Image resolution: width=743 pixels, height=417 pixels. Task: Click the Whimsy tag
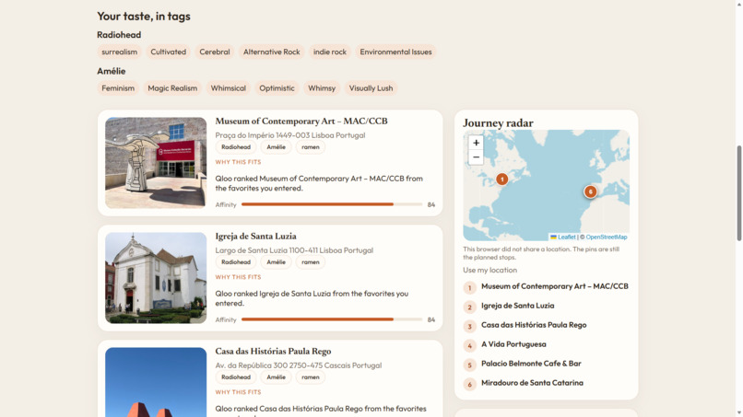pos(322,88)
